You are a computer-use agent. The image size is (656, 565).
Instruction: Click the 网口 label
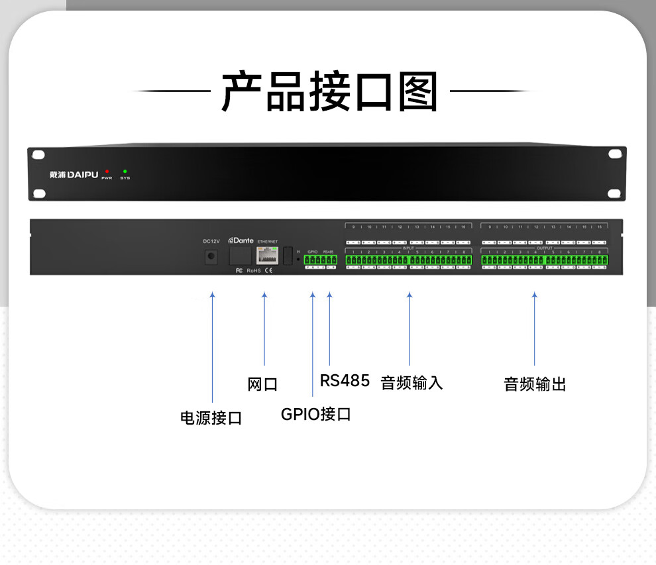(262, 384)
